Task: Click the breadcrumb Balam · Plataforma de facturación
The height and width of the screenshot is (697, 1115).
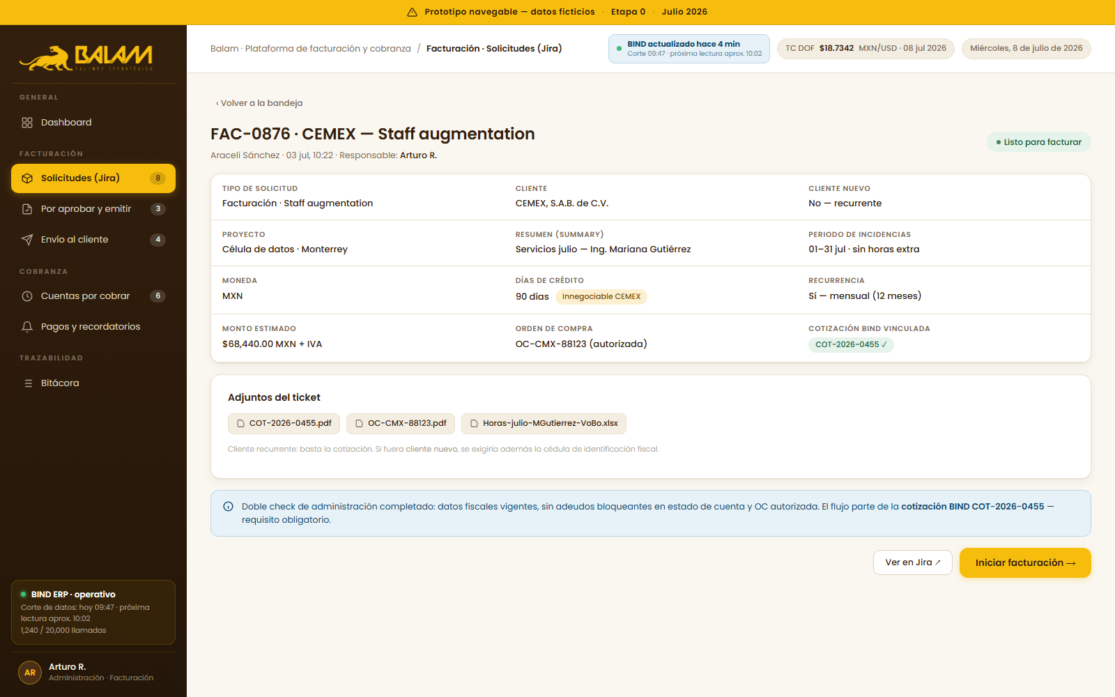Action: click(311, 49)
